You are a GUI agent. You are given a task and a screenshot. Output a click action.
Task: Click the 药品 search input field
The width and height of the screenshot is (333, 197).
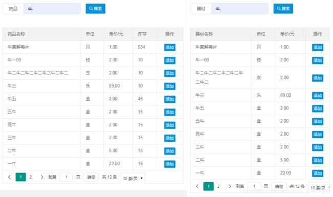[x=52, y=9]
